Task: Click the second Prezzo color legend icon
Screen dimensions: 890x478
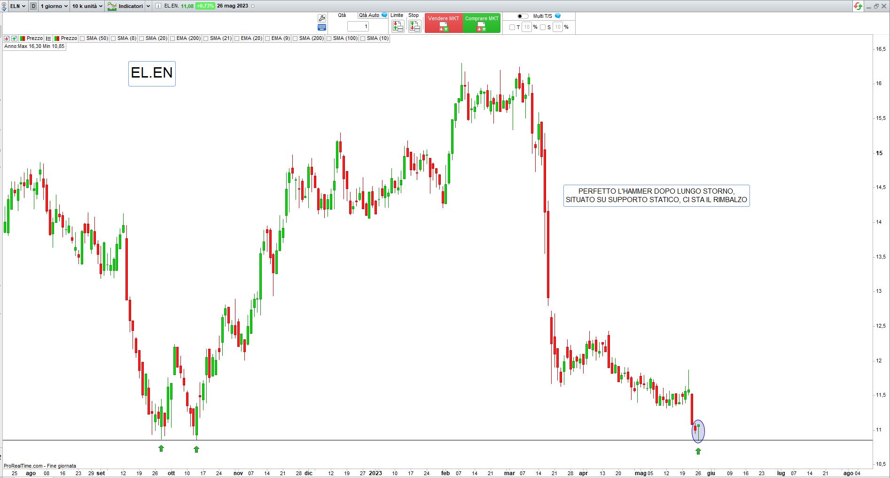Action: [57, 39]
